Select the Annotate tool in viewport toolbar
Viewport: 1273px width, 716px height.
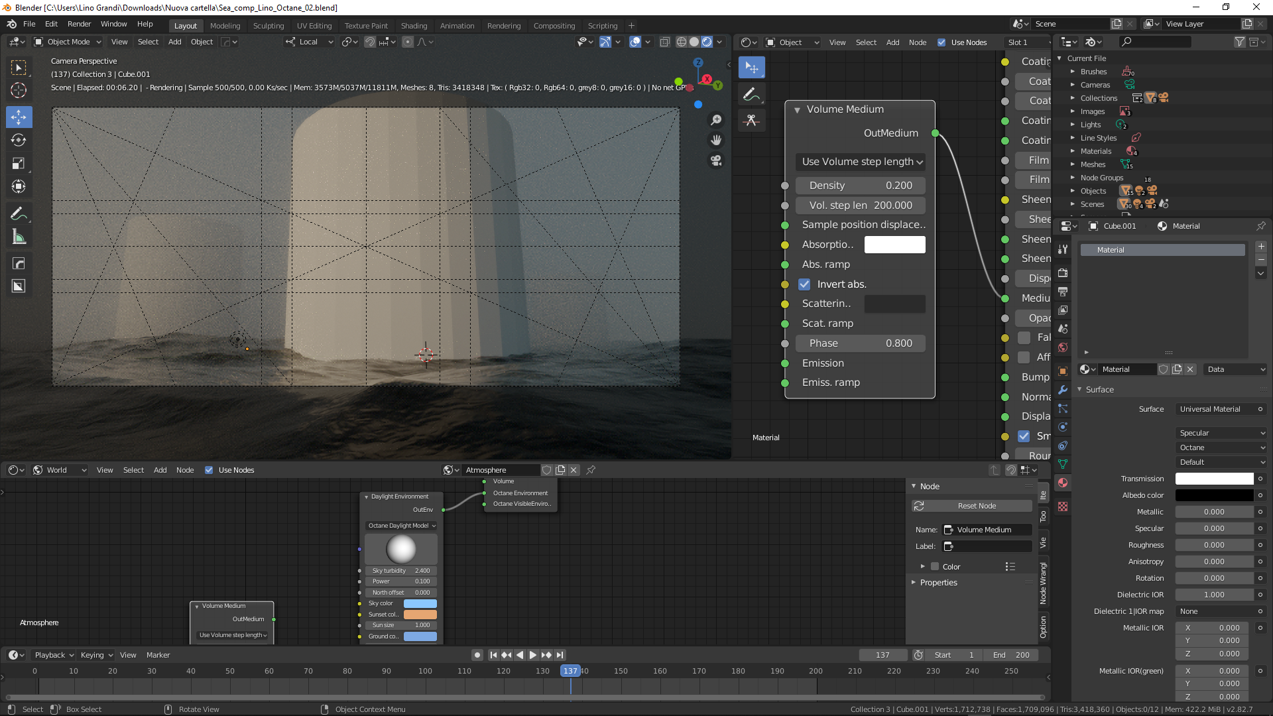tap(19, 213)
